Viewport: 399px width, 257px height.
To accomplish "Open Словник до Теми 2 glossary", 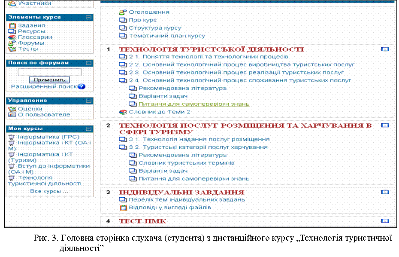I will point(160,112).
